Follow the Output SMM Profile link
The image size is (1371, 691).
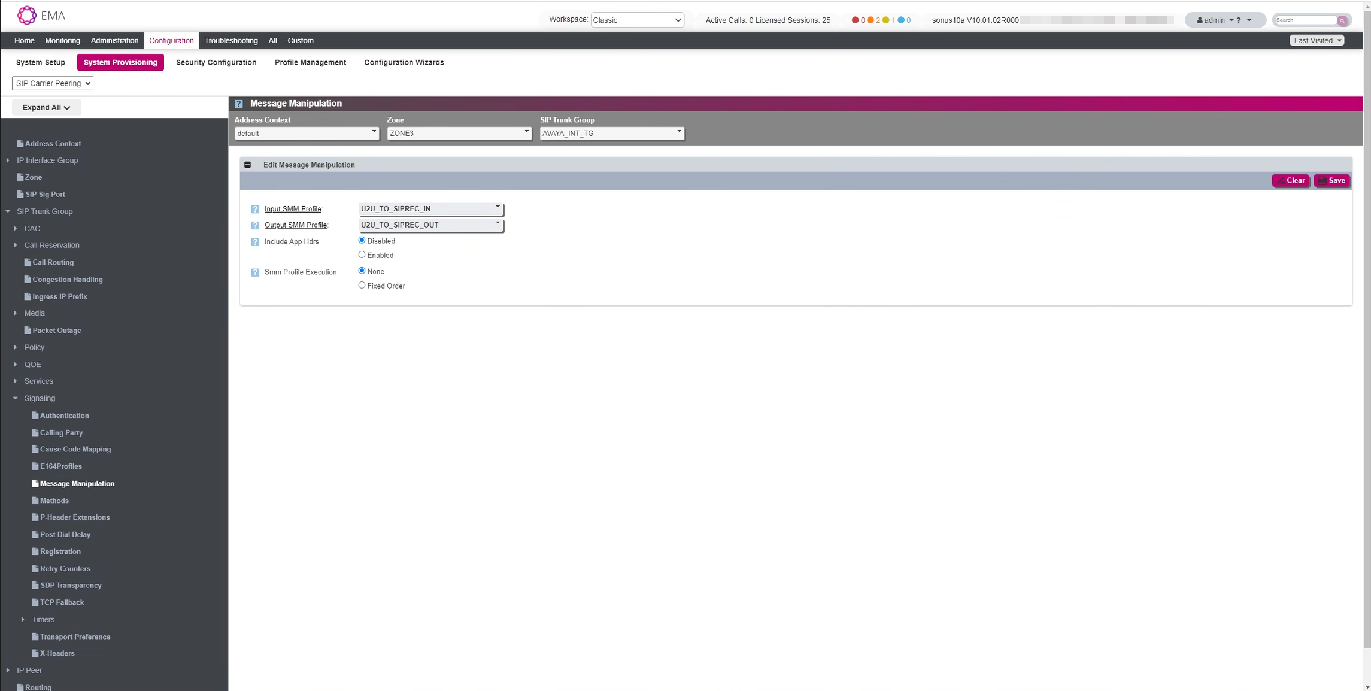(296, 225)
